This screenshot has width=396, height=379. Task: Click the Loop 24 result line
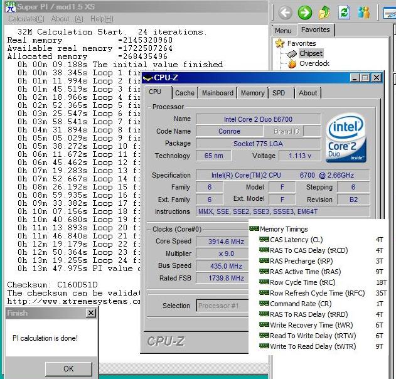click(x=78, y=260)
